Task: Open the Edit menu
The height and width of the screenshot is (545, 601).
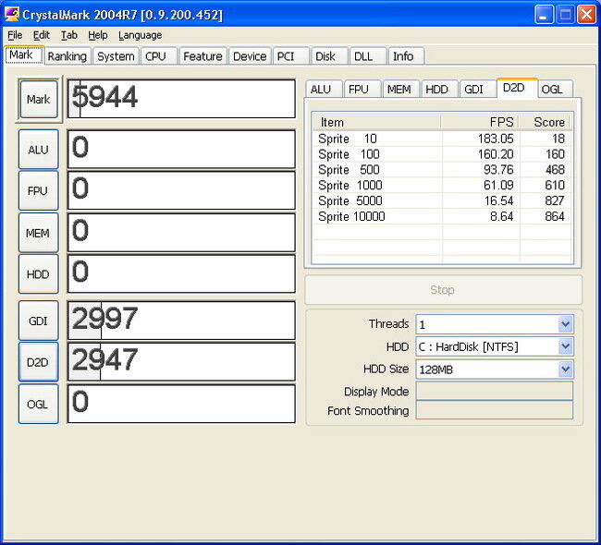Action: tap(42, 35)
